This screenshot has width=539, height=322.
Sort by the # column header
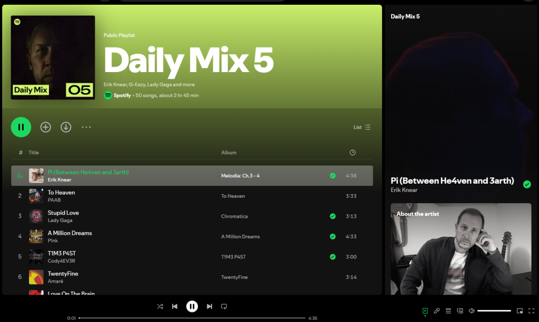click(21, 153)
